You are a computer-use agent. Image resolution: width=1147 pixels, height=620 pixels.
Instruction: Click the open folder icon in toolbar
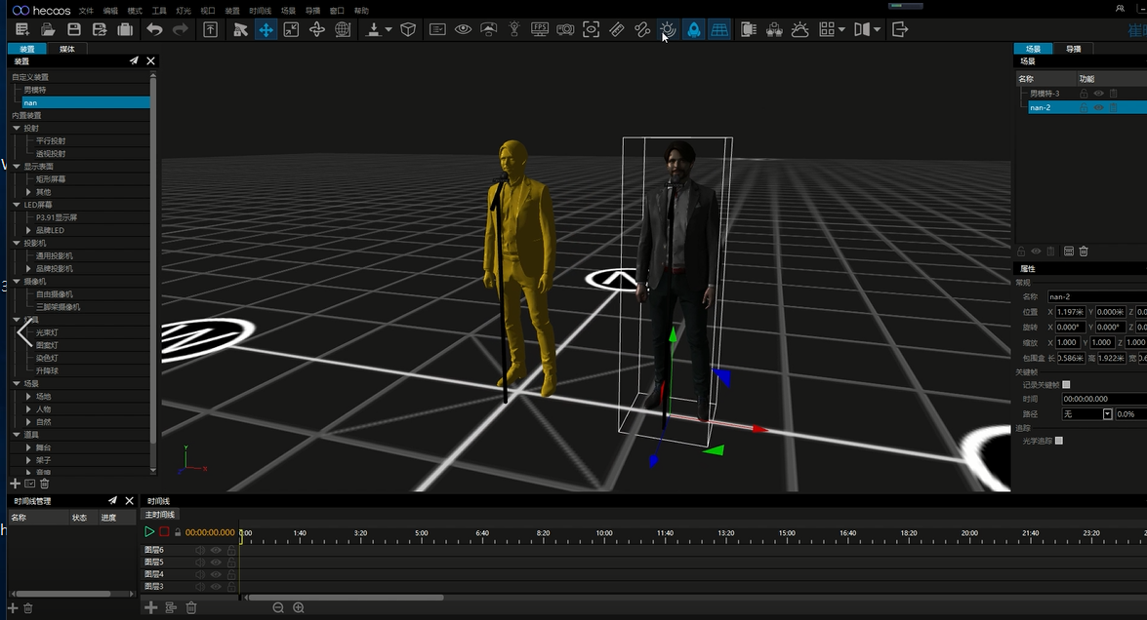[x=48, y=29]
